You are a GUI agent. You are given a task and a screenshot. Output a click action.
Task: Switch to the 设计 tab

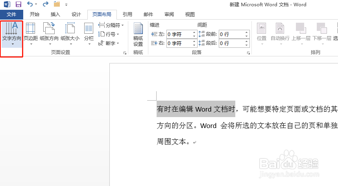(76, 14)
